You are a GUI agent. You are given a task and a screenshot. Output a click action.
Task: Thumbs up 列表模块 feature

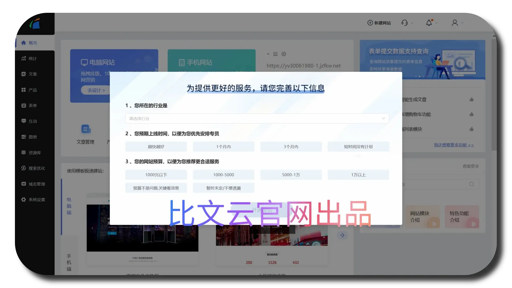coord(471,129)
